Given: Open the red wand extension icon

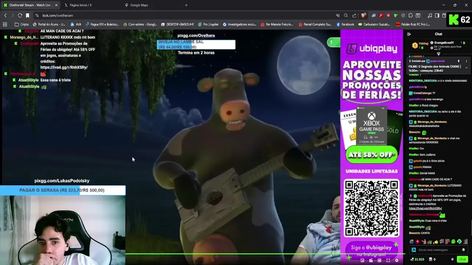Looking at the screenshot, I should click(x=381, y=15).
